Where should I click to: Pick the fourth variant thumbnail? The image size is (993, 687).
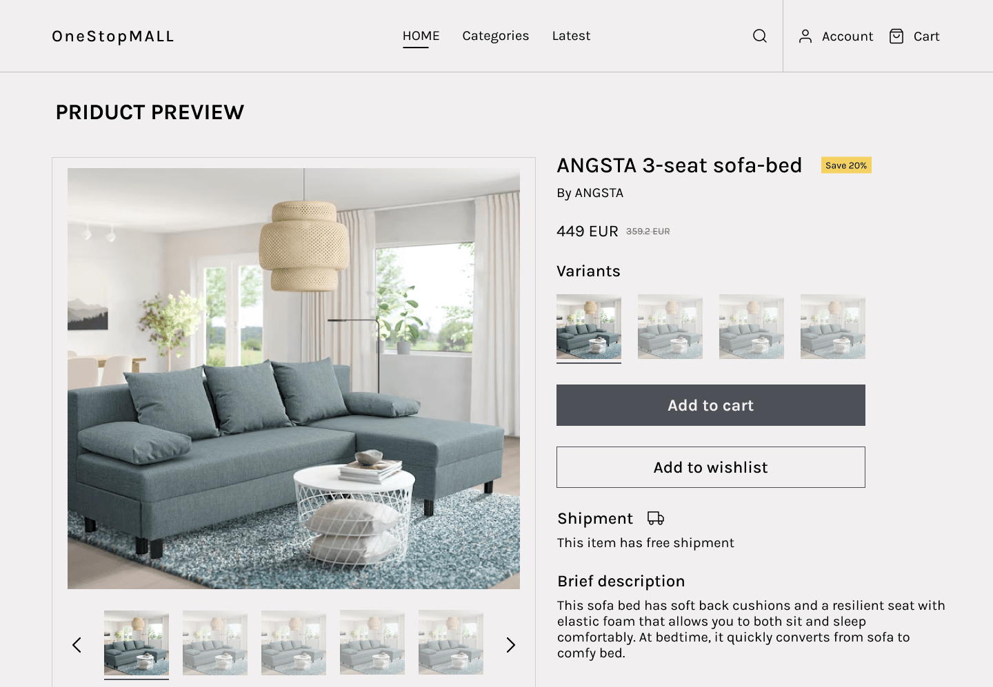[x=832, y=327]
